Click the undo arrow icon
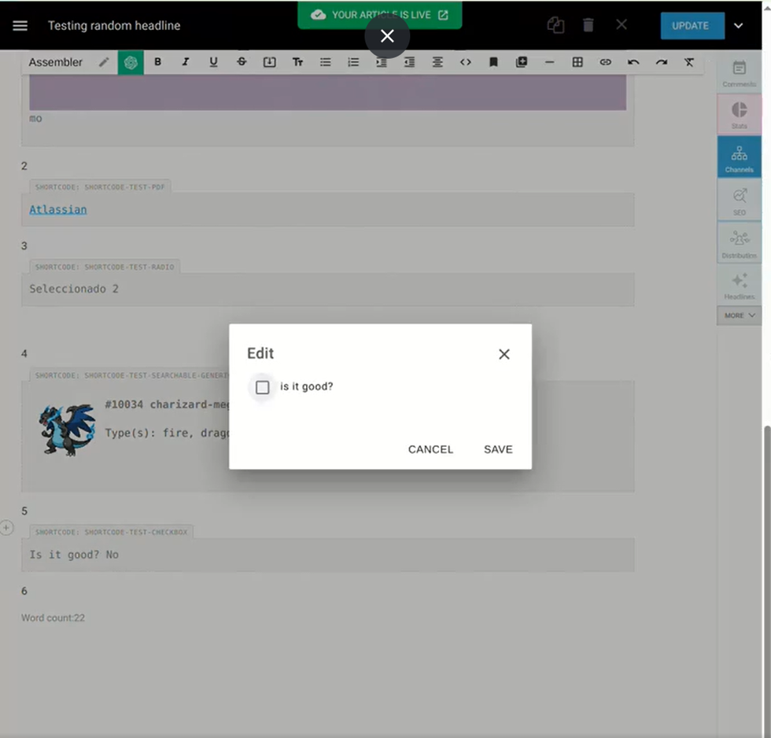 (633, 62)
